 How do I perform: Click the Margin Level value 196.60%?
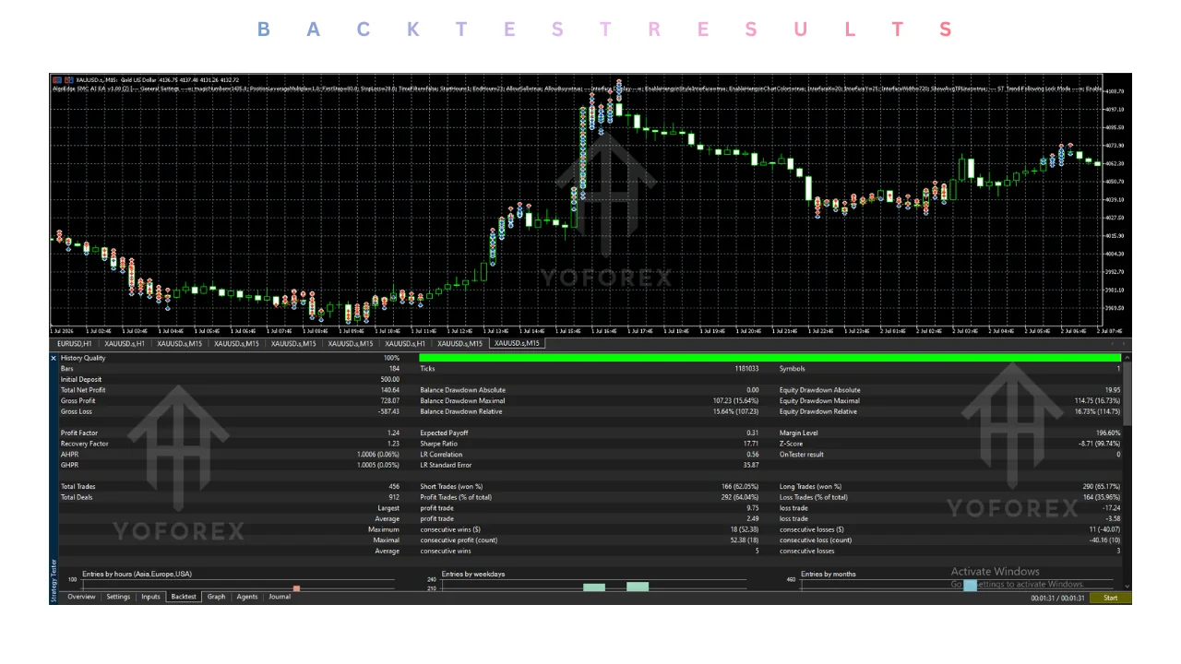click(1106, 433)
